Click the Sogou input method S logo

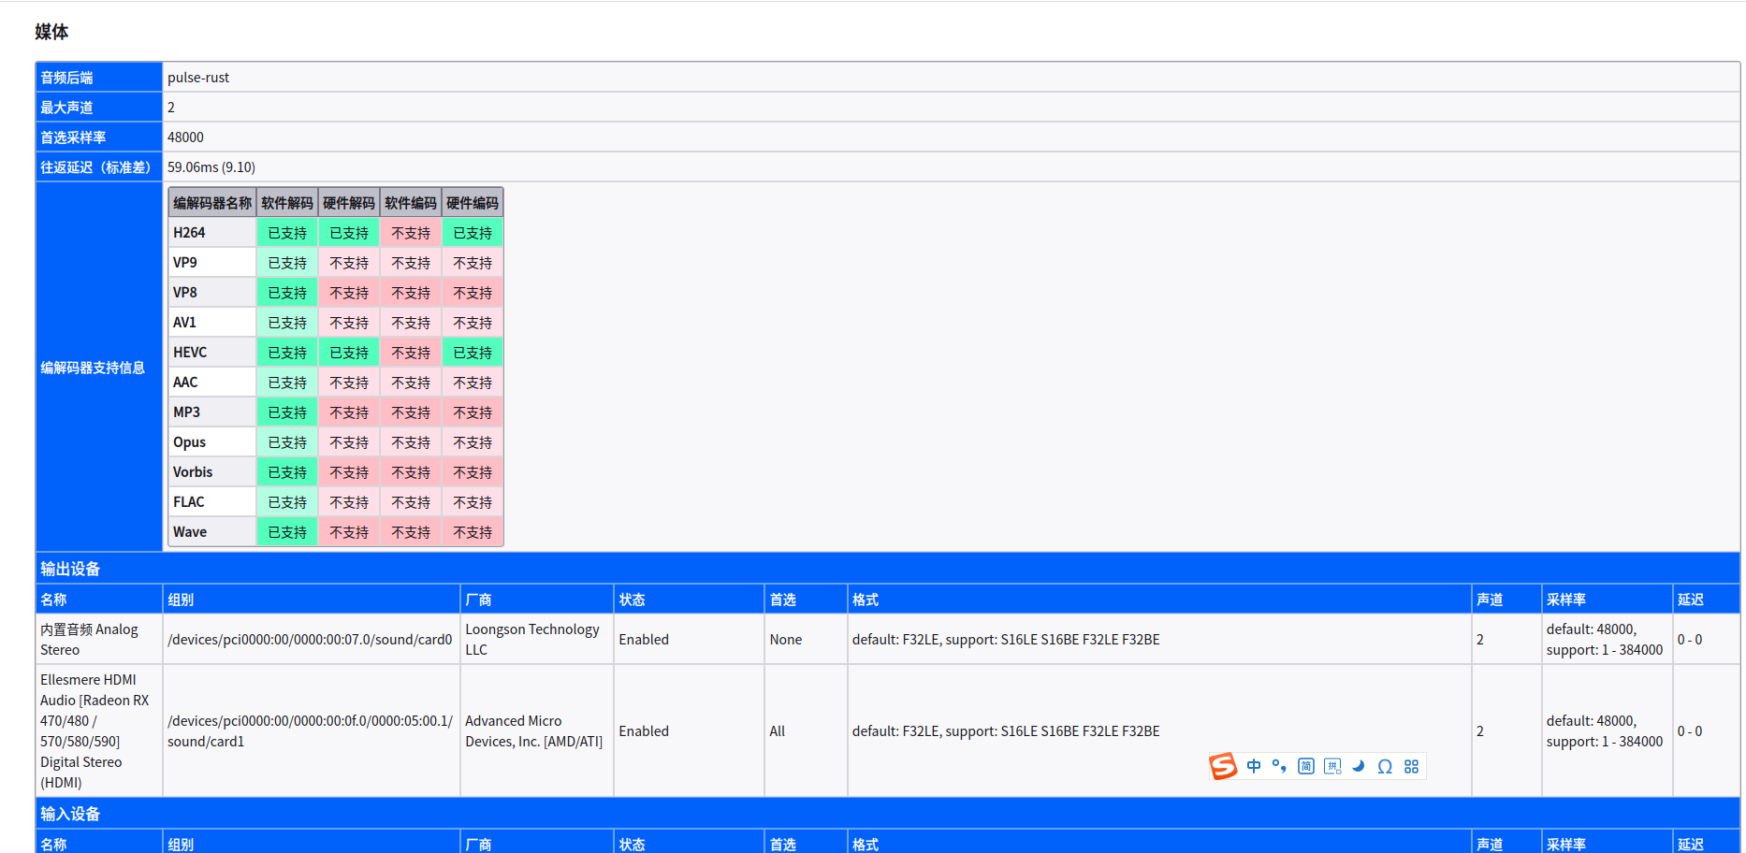(x=1223, y=766)
